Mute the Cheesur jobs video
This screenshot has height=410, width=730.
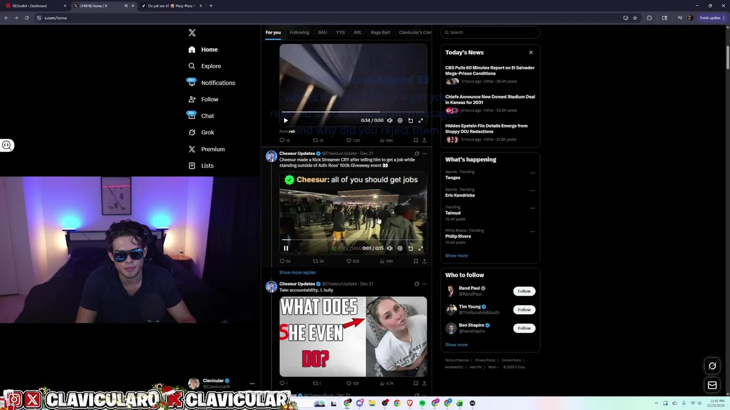coord(390,248)
